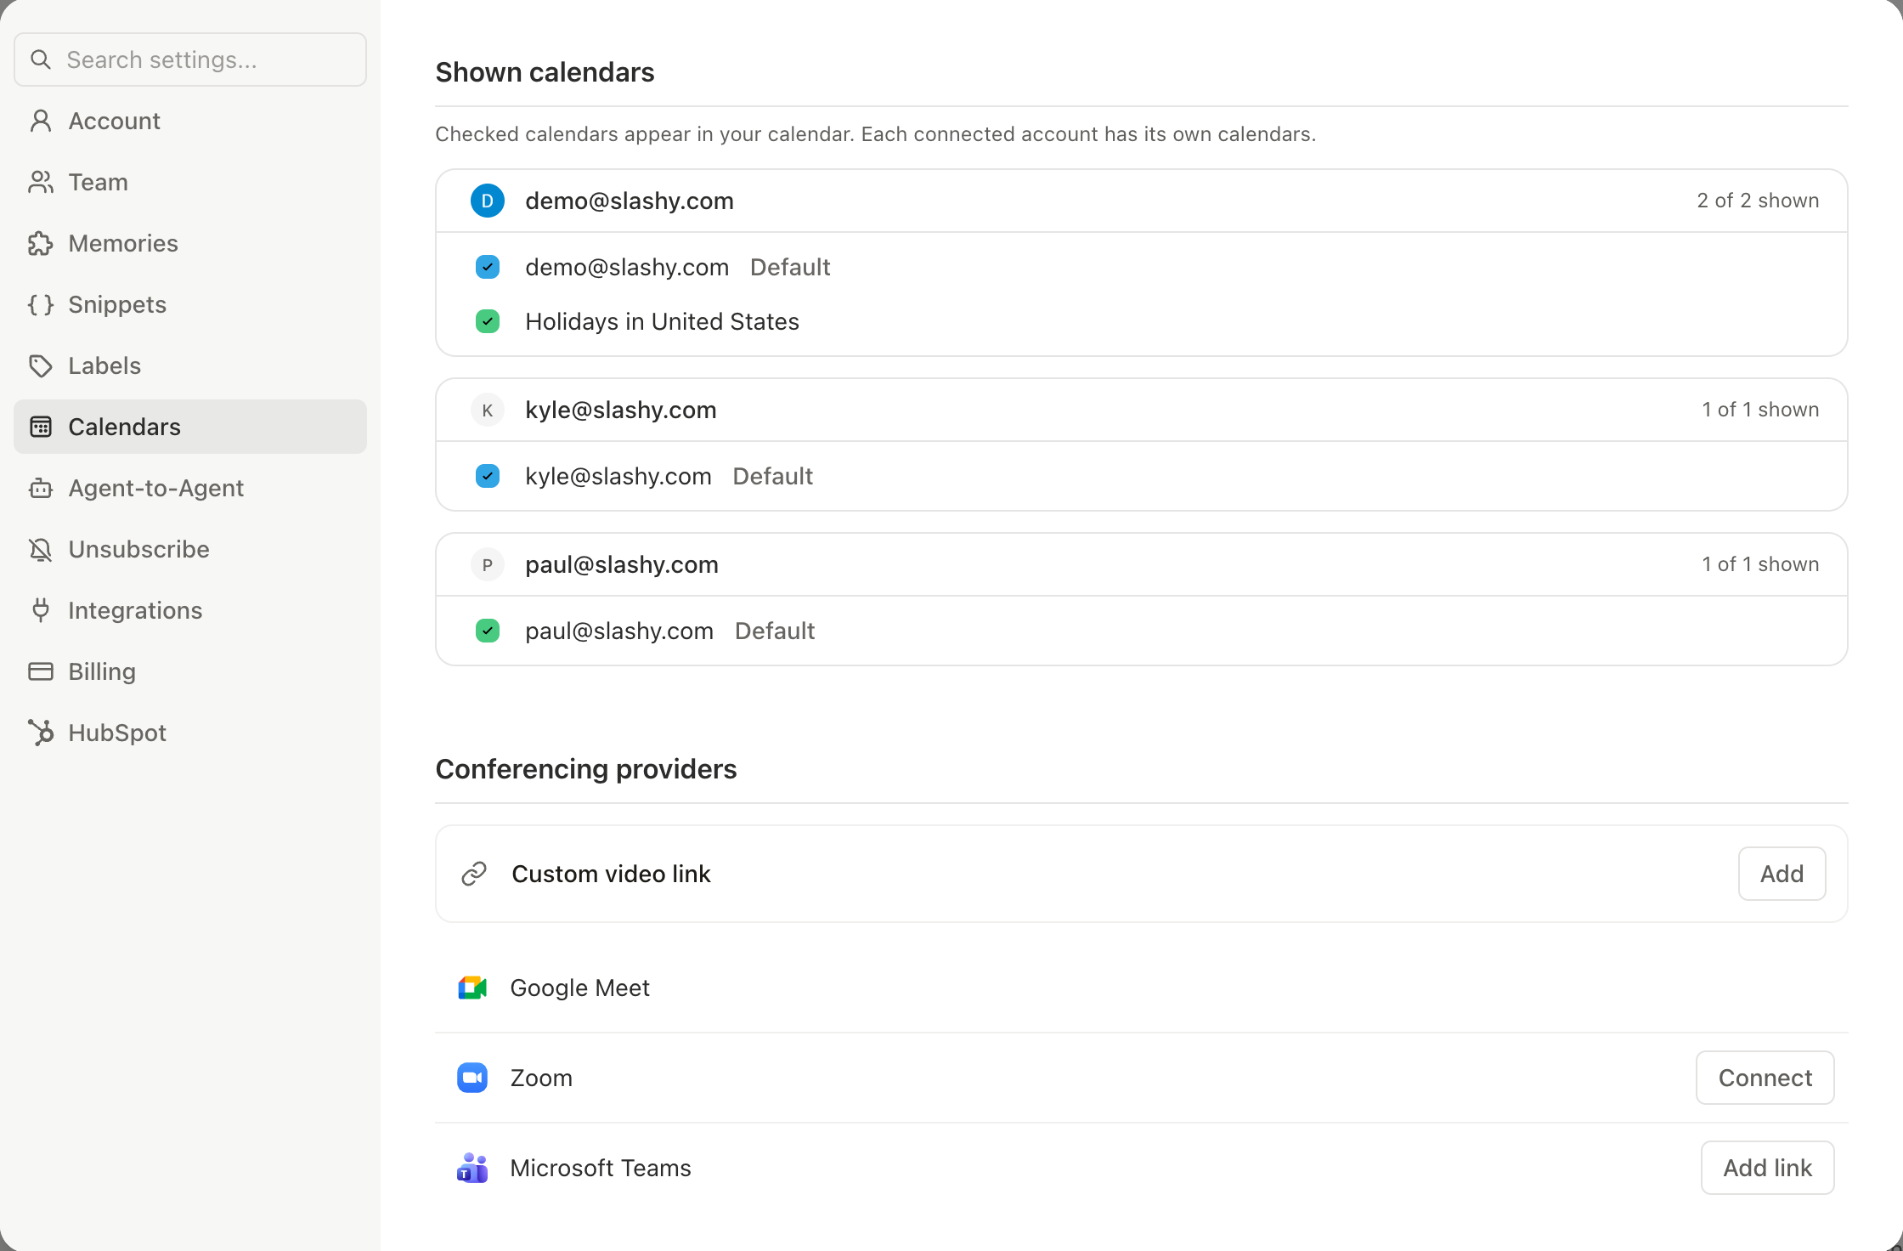The image size is (1903, 1251).
Task: Click the K avatar for kyle account
Action: (x=488, y=410)
